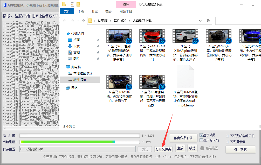This screenshot has width=261, height=165.
Task: Select the 播放 contextual tab
Action: (x=126, y=5)
